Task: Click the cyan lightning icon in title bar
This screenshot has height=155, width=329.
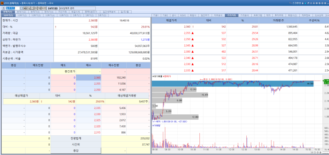Action: pyautogui.click(x=306, y=3)
